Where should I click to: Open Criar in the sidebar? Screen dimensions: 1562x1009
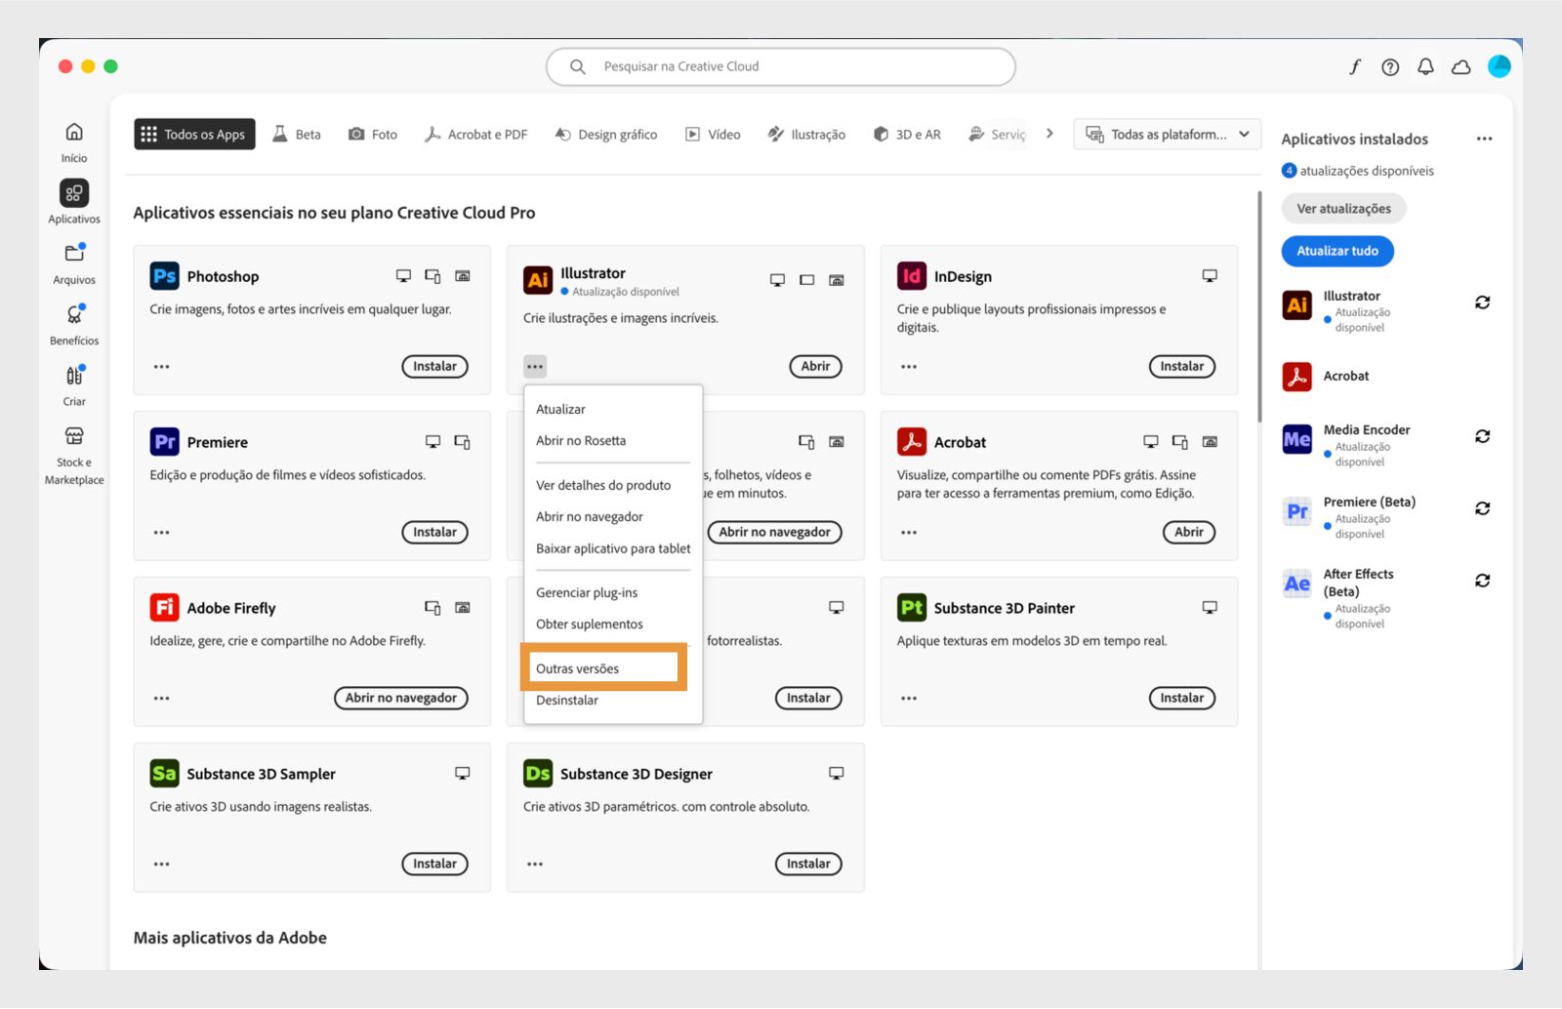[74, 375]
